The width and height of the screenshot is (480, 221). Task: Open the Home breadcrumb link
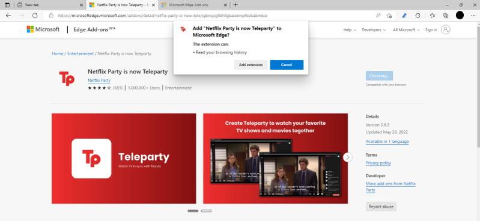point(57,53)
